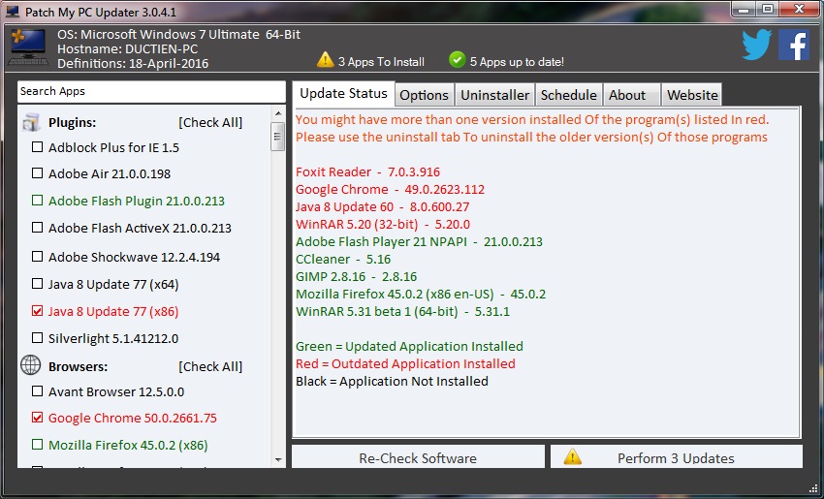Click the 3 Apps To Install text
Screen dimensions: 824x499
pyautogui.click(x=381, y=62)
